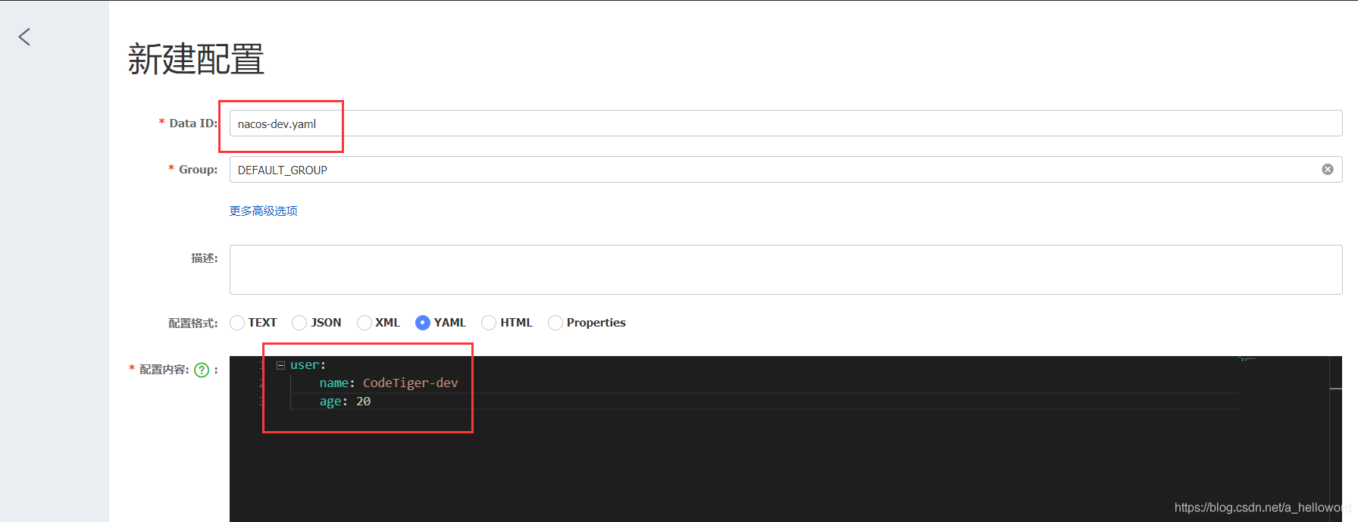Go back using the left arrow icon

coord(24,36)
